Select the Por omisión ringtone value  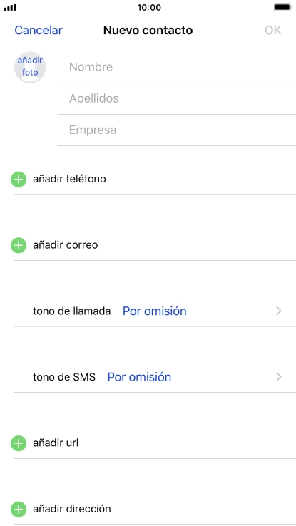point(154,311)
